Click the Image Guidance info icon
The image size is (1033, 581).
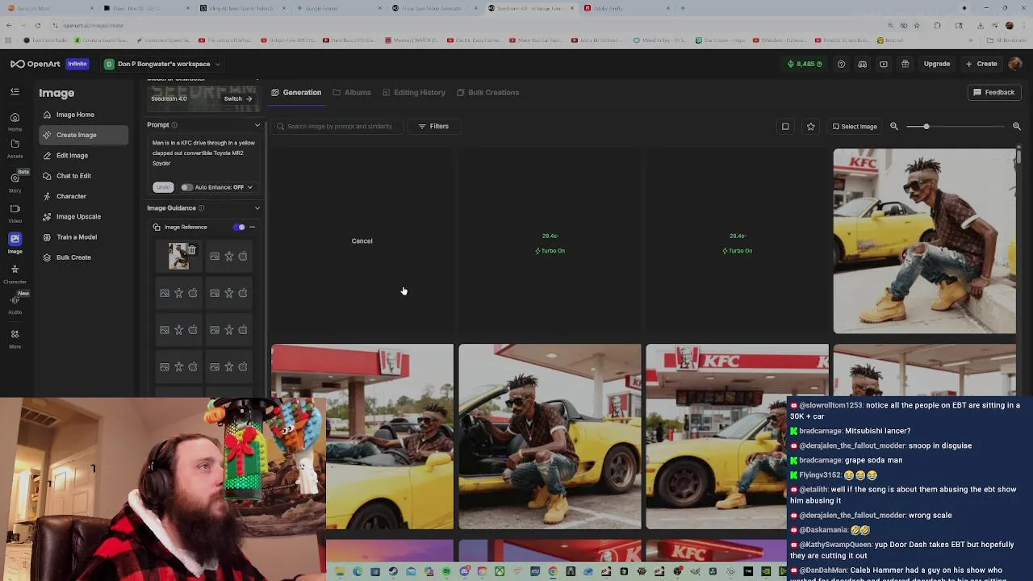[x=202, y=208]
